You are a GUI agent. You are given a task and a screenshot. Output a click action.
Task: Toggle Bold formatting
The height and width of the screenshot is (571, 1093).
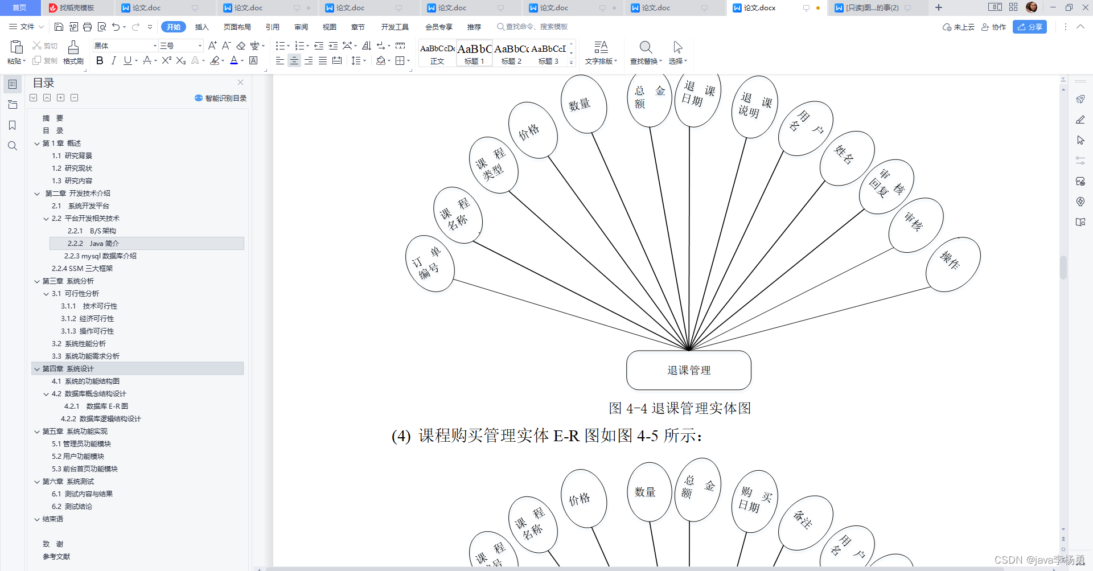point(100,60)
